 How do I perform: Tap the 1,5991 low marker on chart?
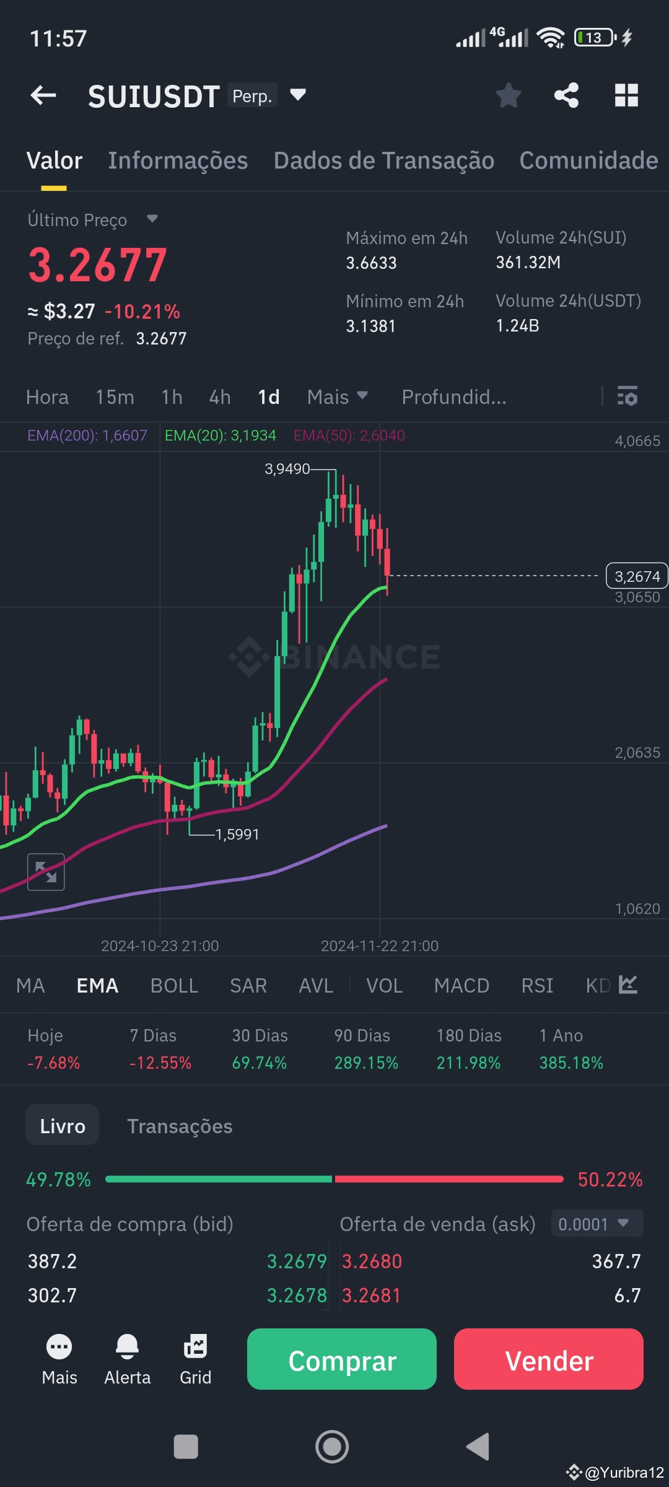237,835
